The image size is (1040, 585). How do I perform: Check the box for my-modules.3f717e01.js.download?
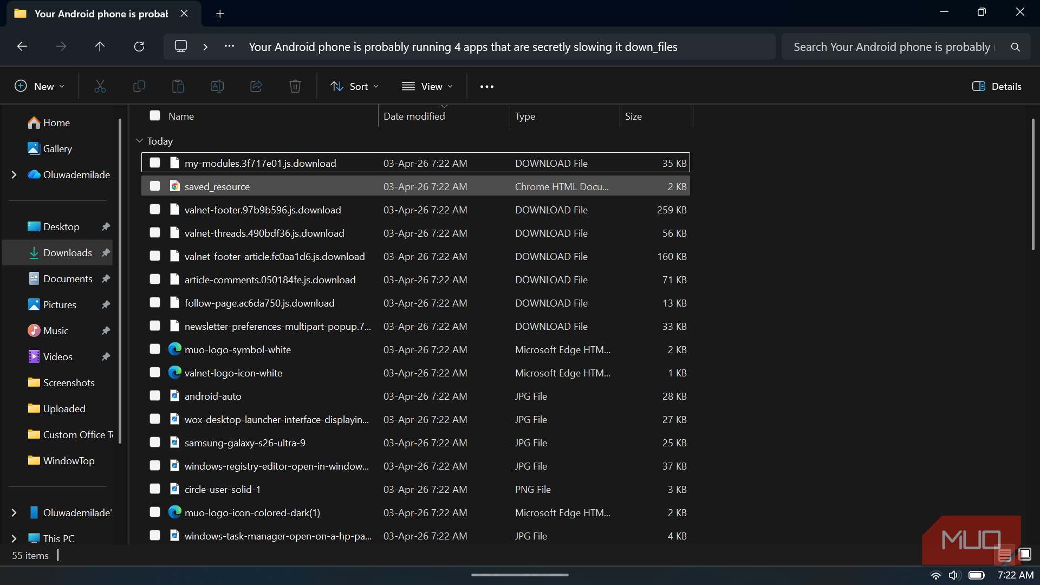[x=155, y=162]
